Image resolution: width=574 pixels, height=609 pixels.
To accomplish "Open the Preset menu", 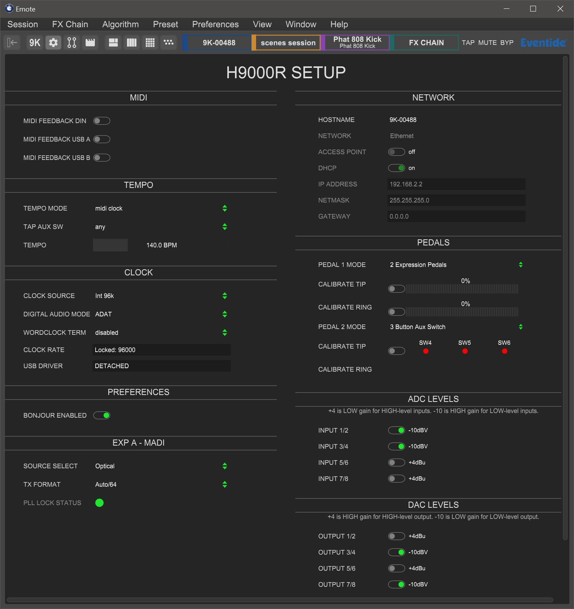I will coord(165,24).
